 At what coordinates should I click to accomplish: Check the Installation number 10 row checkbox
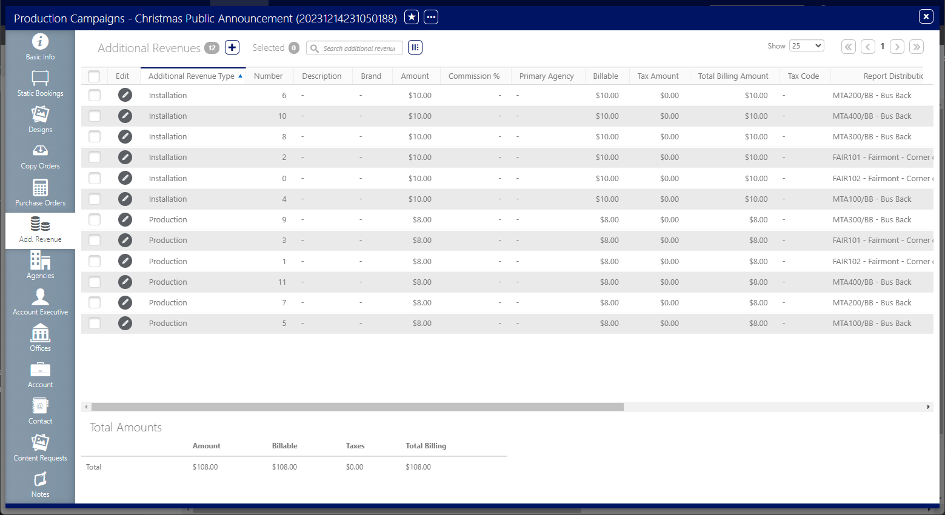tap(95, 116)
